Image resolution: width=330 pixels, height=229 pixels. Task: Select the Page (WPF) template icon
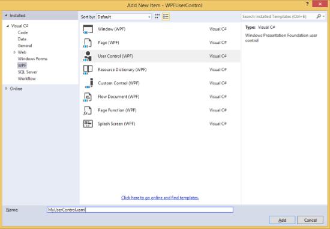pos(88,43)
